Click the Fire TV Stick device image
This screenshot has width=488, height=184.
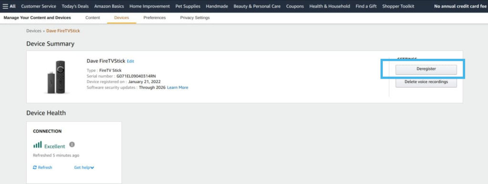coord(57,77)
